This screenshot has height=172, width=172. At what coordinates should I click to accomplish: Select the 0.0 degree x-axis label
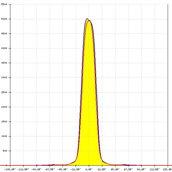(89, 169)
